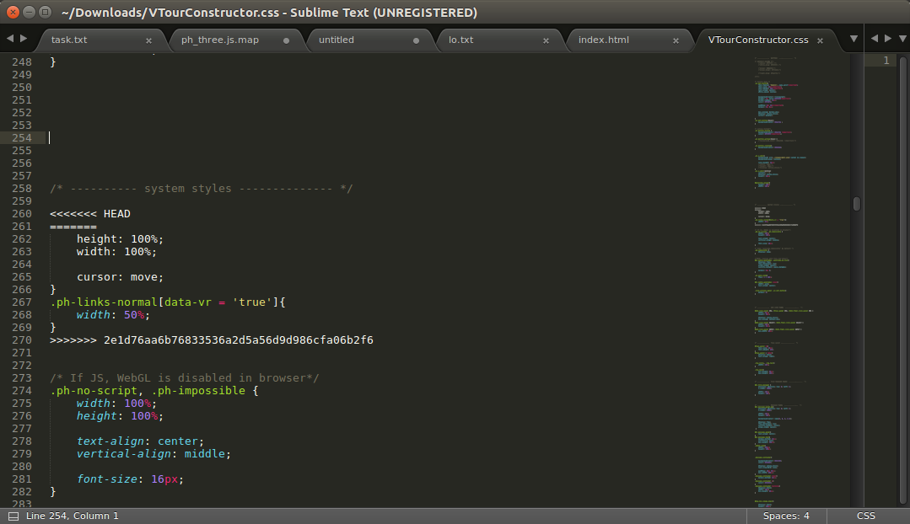Click line 1 in the second editor pane
Screen dimensions: 910x524
coord(886,61)
